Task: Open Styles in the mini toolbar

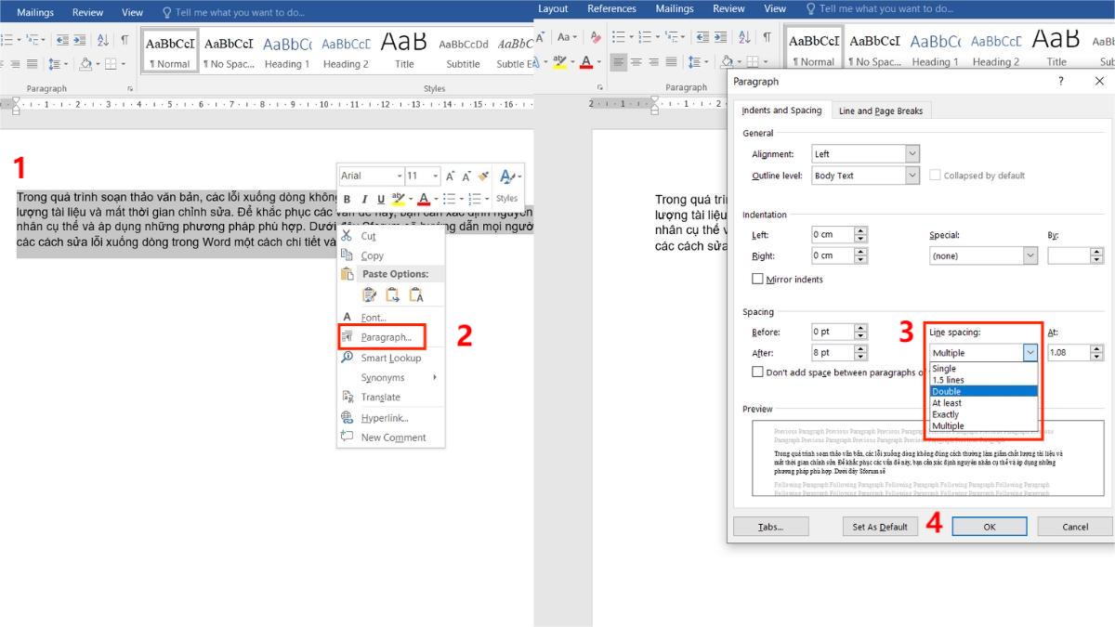Action: tap(507, 185)
